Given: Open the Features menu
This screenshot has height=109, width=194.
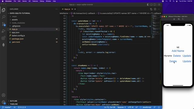Looking at the screenshot, I should point(35,1).
